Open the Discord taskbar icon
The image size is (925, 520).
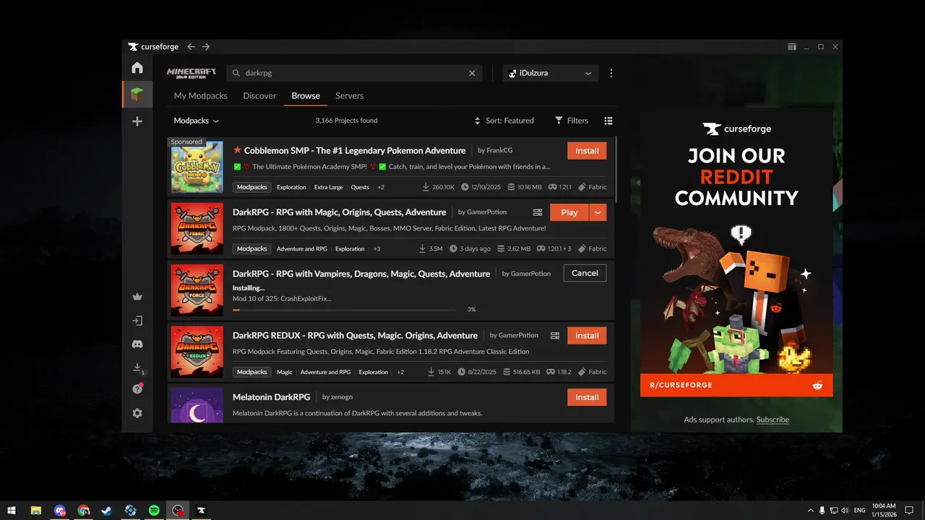click(x=59, y=511)
